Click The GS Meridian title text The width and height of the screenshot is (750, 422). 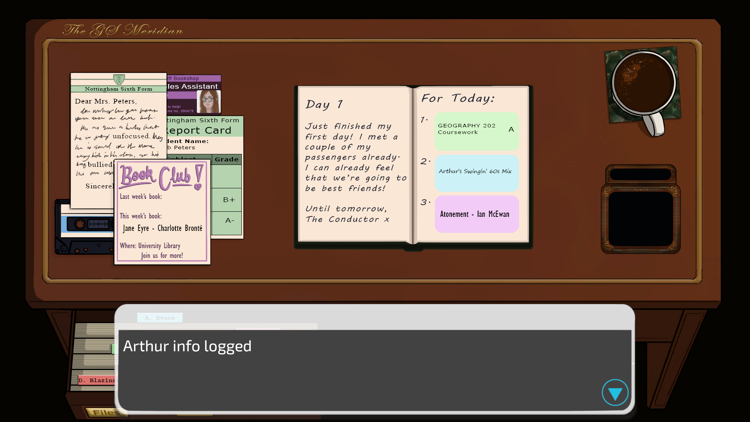pos(123,30)
